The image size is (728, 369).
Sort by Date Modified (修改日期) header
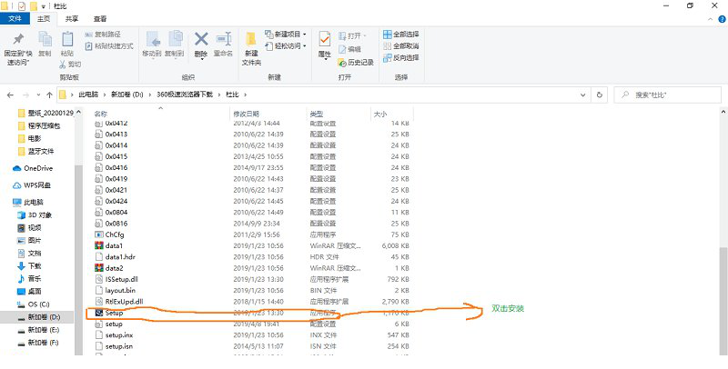pos(246,114)
